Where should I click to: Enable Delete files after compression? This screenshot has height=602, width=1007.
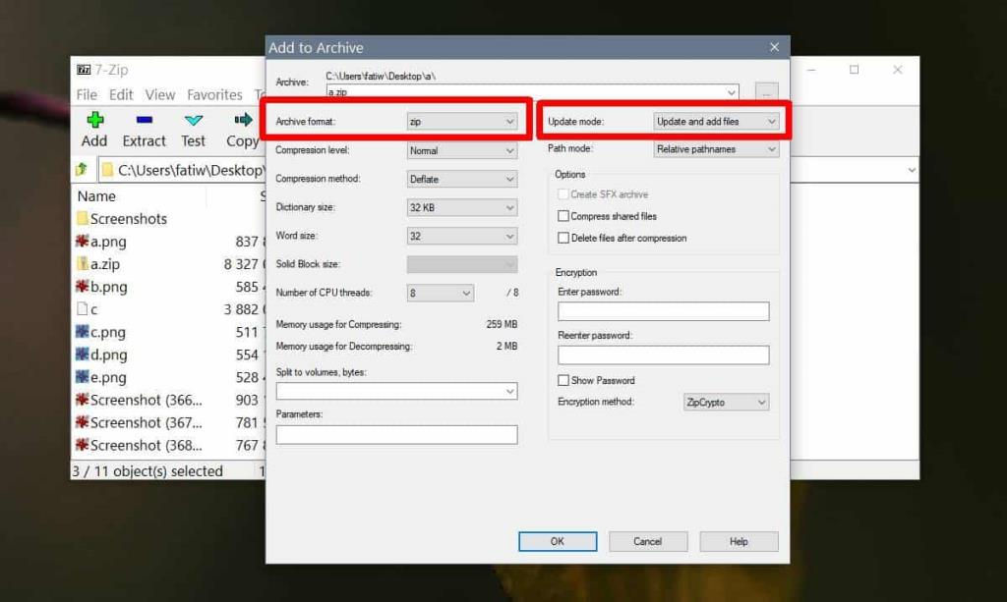[x=563, y=238]
